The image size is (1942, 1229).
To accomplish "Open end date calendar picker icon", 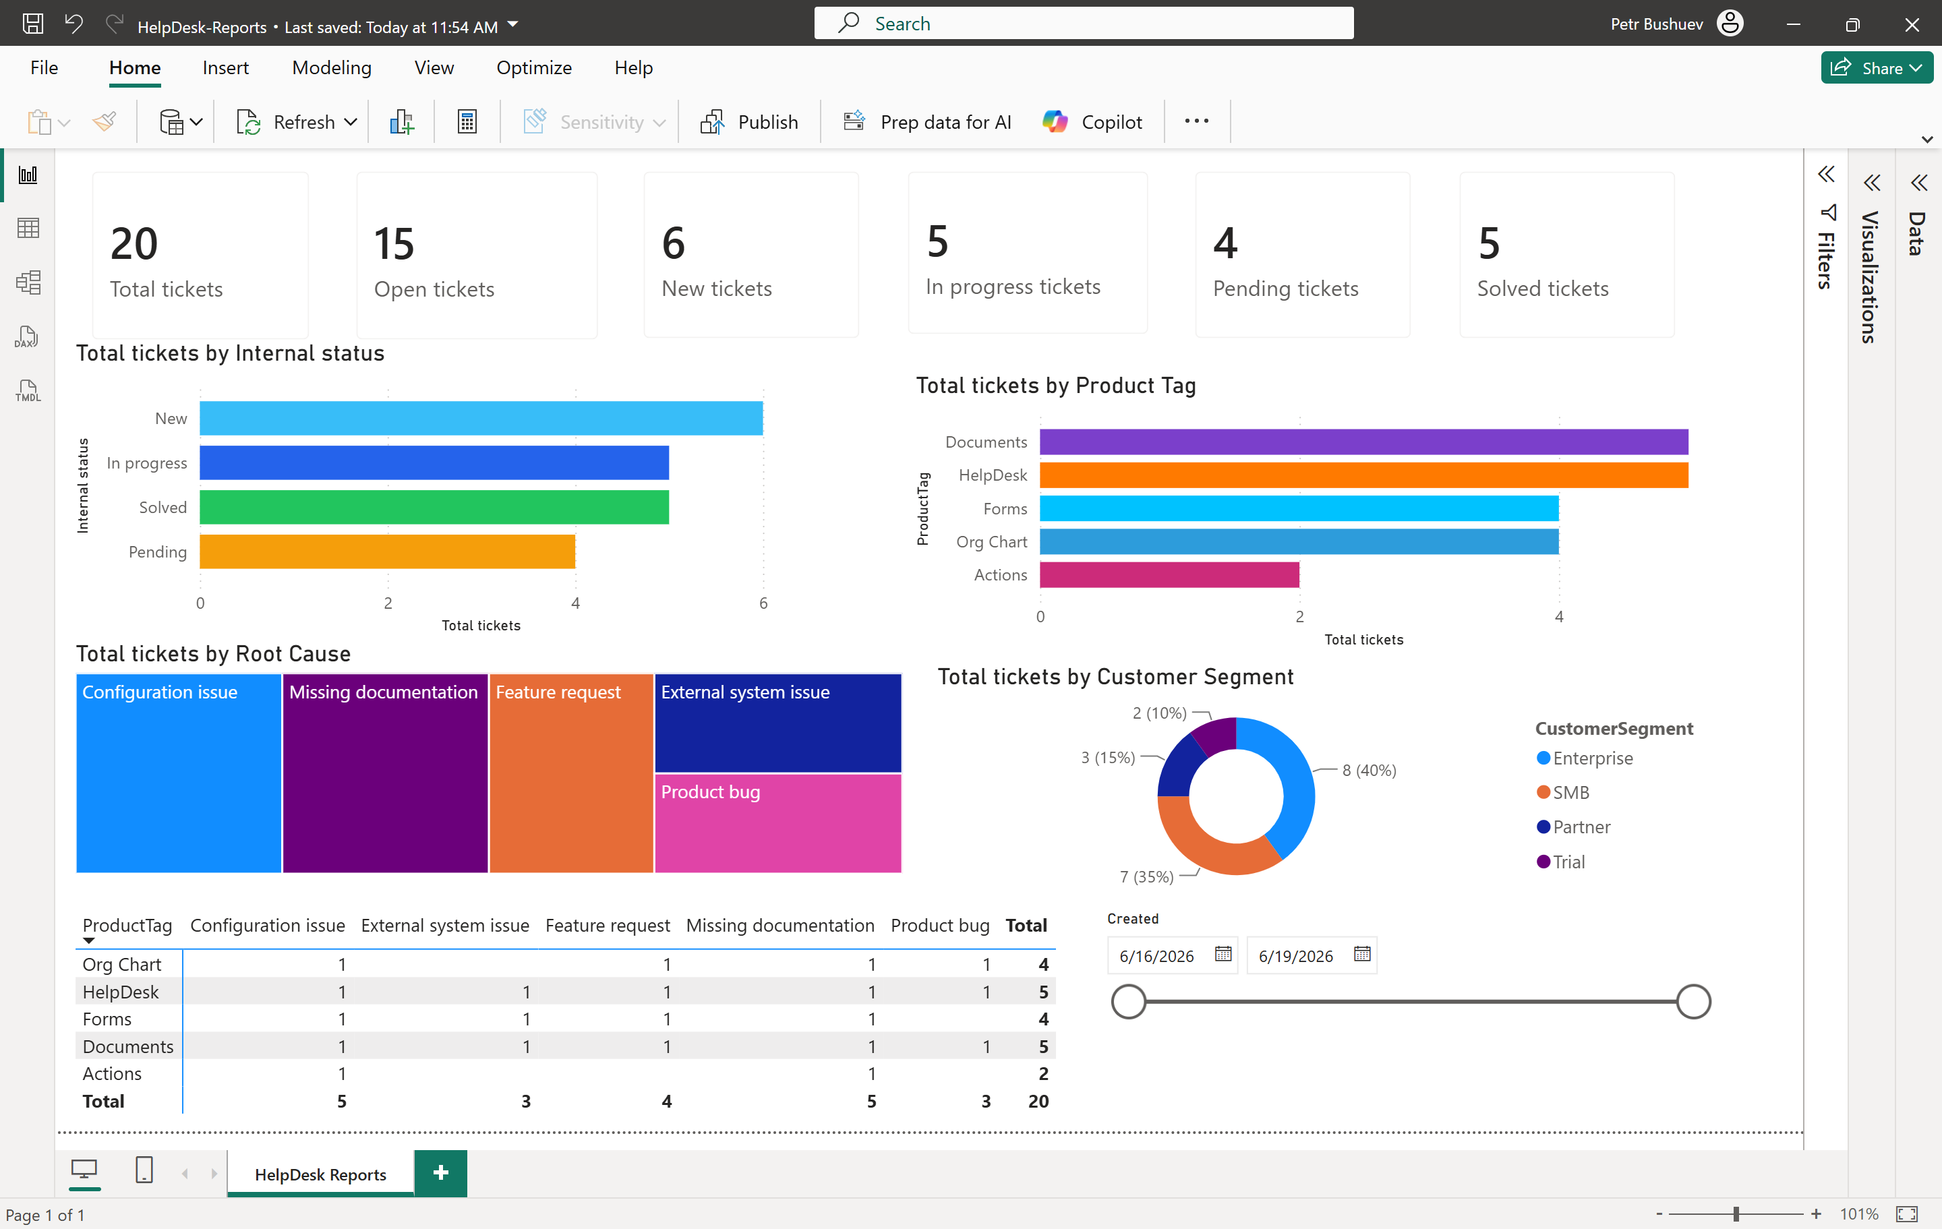I will click(1362, 954).
